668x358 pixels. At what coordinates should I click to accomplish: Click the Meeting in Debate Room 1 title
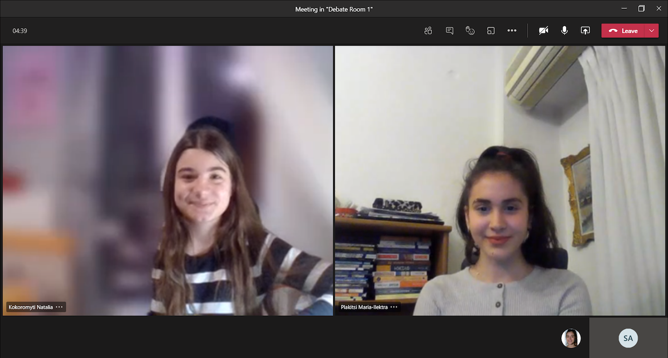[x=334, y=8]
